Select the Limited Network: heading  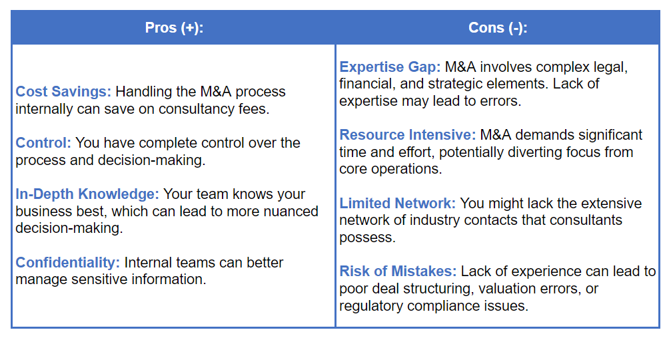[x=398, y=203]
